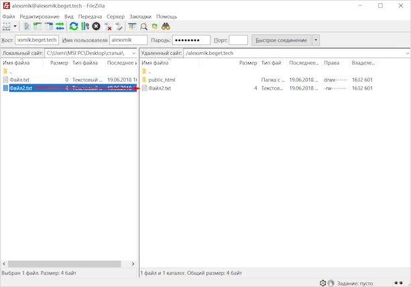Image resolution: width=411 pixels, height=287 pixels.
Task: Open quick connect history dropdown arrow
Action: pyautogui.click(x=316, y=40)
